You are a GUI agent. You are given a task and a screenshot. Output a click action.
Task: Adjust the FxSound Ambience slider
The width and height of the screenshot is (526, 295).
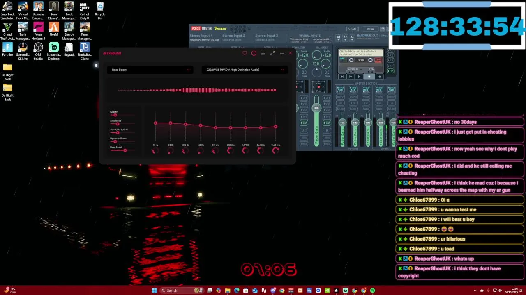(122, 124)
